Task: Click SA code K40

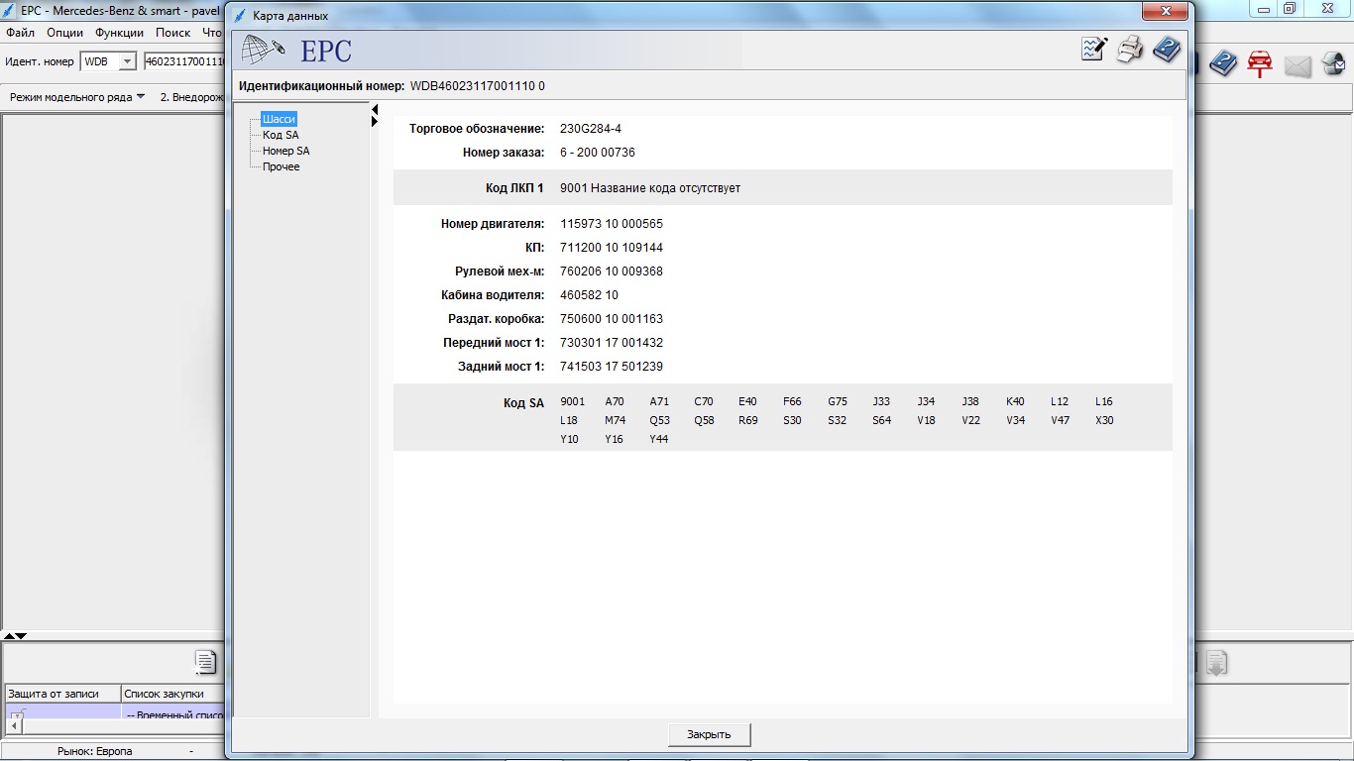Action: pyautogui.click(x=1015, y=401)
